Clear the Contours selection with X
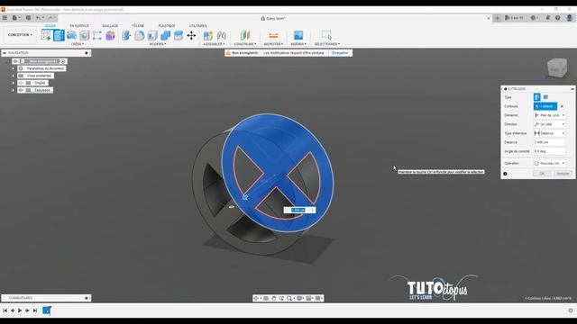The height and width of the screenshot is (324, 577). coord(562,106)
